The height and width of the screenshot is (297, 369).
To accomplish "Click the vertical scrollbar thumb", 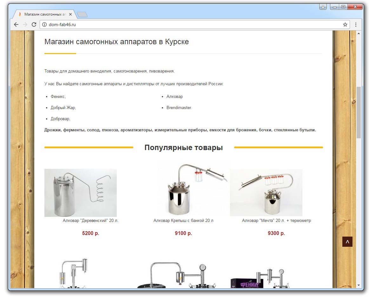I will pos(359,111).
